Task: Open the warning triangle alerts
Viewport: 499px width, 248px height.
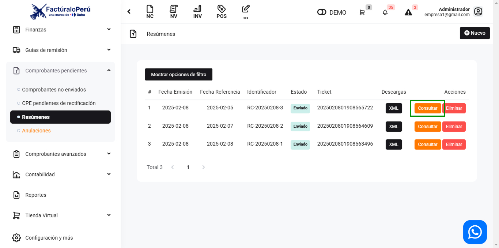Action: tap(408, 12)
